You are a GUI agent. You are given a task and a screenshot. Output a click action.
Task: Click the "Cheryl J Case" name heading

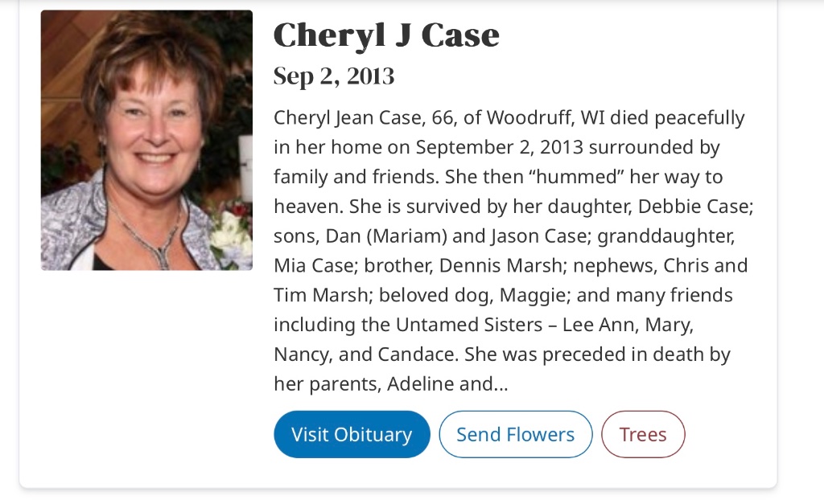(x=386, y=35)
